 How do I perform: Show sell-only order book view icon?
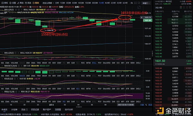pyautogui.click(x=187, y=7)
